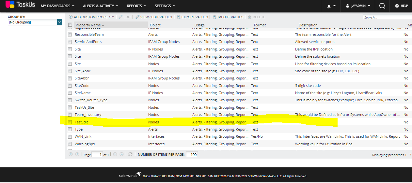This screenshot has width=412, height=183.
Task: Go to previous page icon
Action: 77,154
